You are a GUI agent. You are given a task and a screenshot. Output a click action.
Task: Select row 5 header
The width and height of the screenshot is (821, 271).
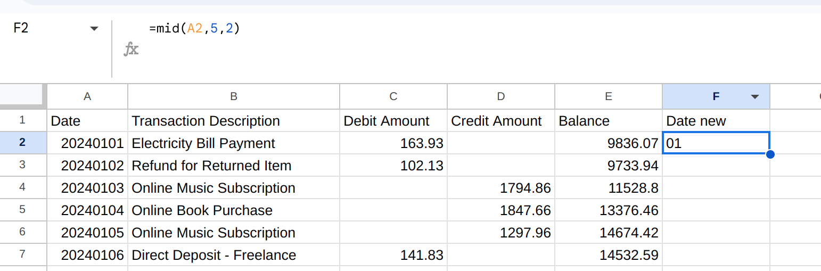[22, 210]
